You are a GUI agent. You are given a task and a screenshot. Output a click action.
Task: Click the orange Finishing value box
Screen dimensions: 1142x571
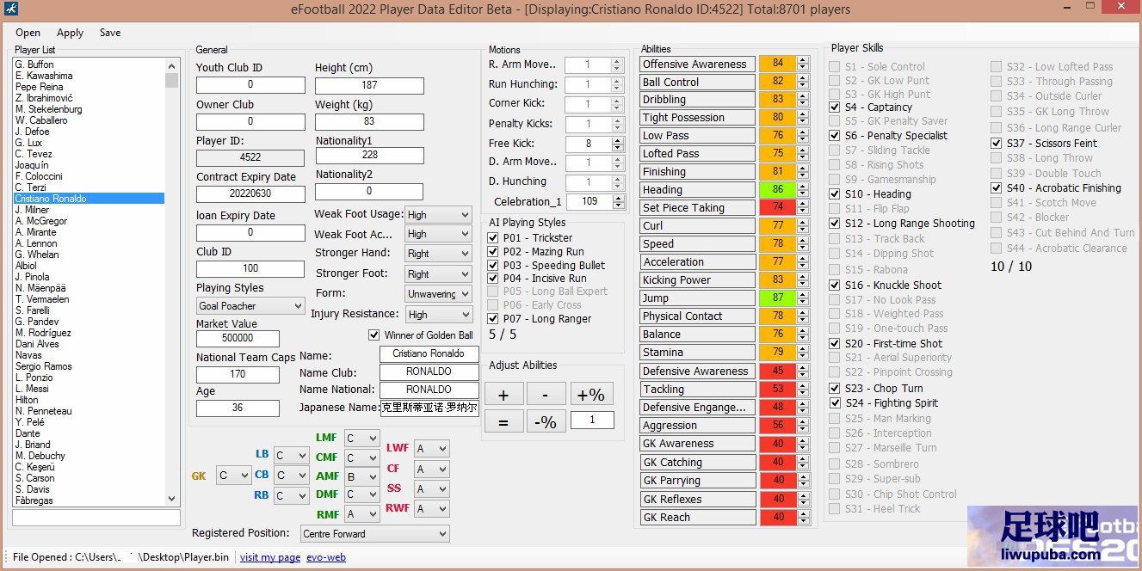[778, 172]
